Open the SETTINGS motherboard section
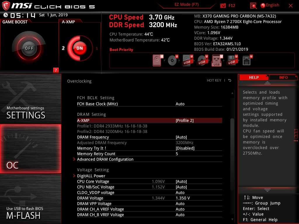 tap(30, 99)
